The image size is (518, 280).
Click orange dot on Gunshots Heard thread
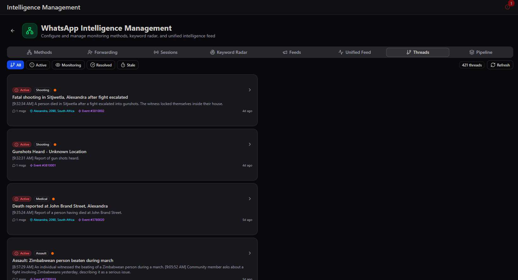tap(55, 145)
